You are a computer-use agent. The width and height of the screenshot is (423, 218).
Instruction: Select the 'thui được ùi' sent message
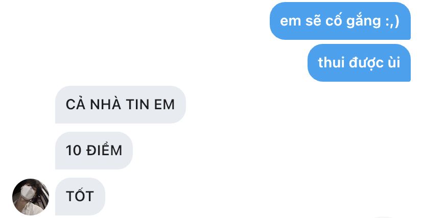pyautogui.click(x=359, y=63)
